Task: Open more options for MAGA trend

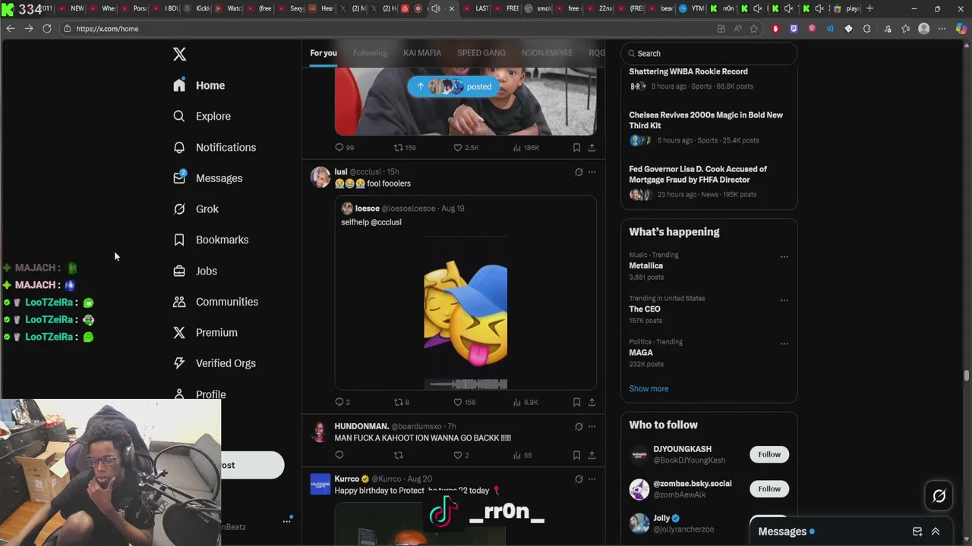Action: [x=784, y=344]
